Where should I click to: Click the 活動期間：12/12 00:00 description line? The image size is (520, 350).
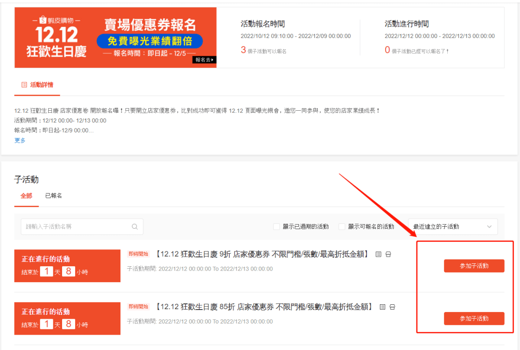[x=60, y=120]
